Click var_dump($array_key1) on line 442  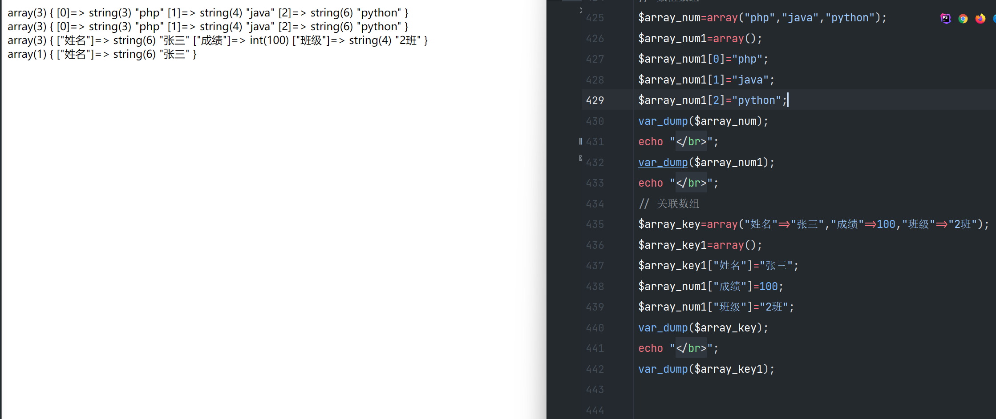(x=706, y=369)
